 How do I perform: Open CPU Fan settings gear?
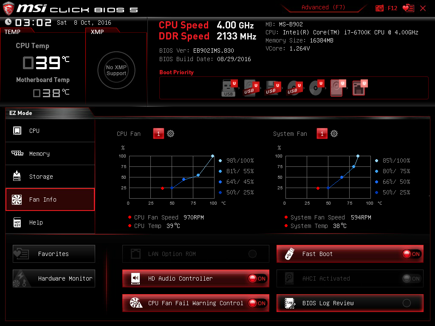(170, 134)
